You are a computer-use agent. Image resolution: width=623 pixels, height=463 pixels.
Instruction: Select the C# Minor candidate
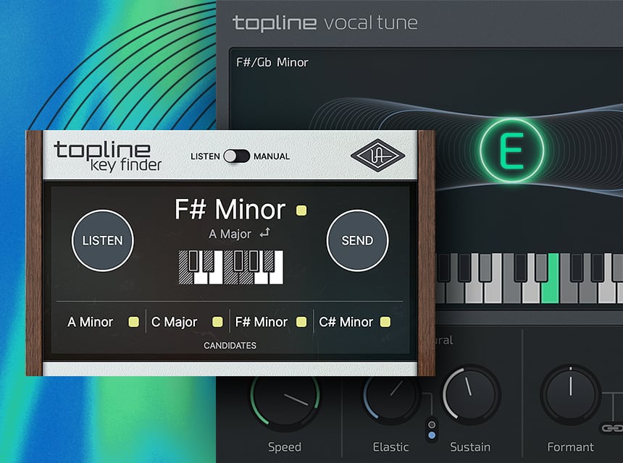[346, 322]
